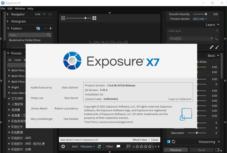Open the Edit menu
This screenshot has width=227, height=153.
click(x=10, y=9)
